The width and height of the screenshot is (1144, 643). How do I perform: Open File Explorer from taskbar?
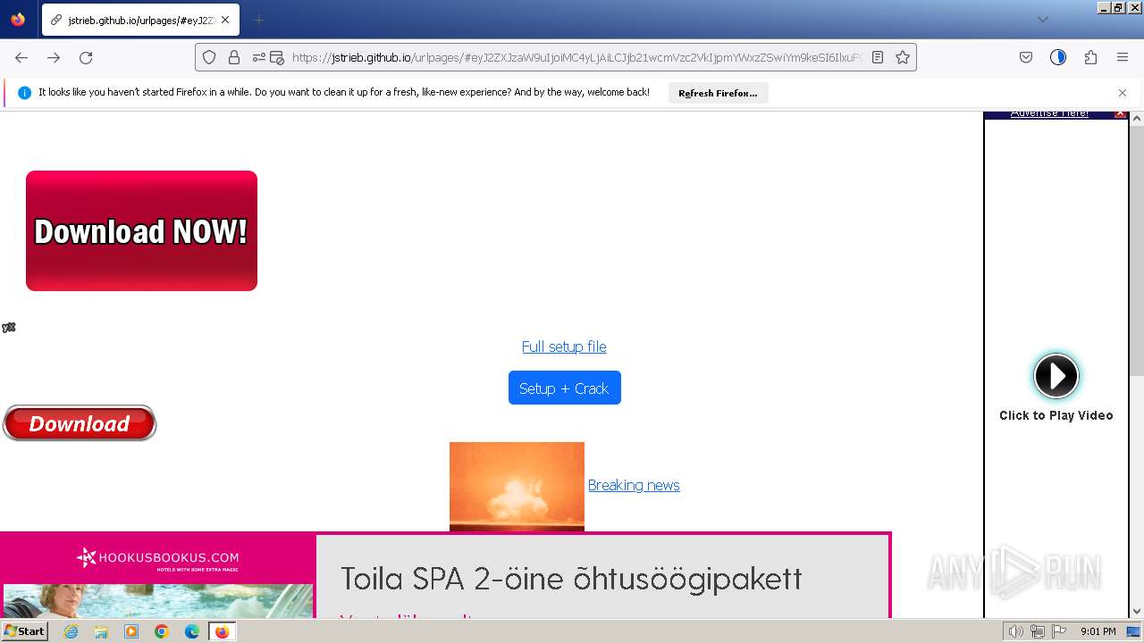[x=101, y=631]
